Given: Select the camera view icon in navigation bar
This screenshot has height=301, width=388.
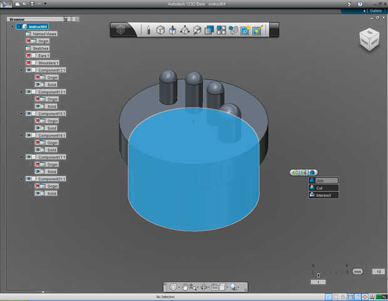Looking at the screenshot, I should [215, 287].
